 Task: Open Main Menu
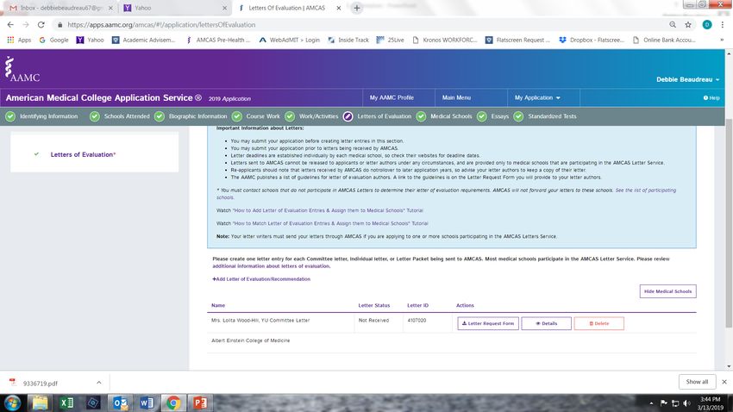click(457, 97)
